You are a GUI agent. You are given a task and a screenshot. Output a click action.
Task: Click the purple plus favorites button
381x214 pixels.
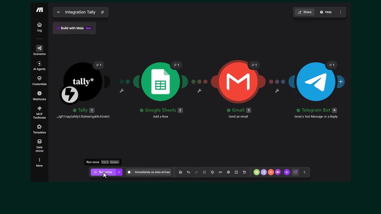pos(287,172)
